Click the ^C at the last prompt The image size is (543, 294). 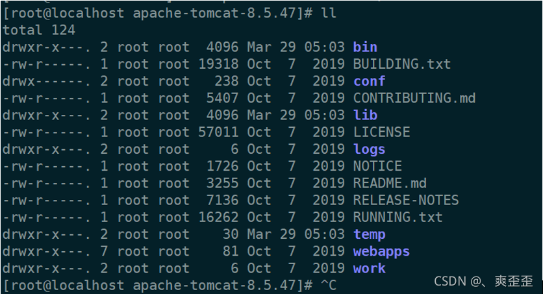329,285
